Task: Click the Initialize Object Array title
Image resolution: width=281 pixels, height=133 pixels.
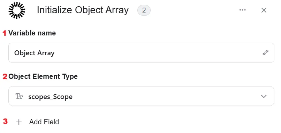Action: [83, 10]
